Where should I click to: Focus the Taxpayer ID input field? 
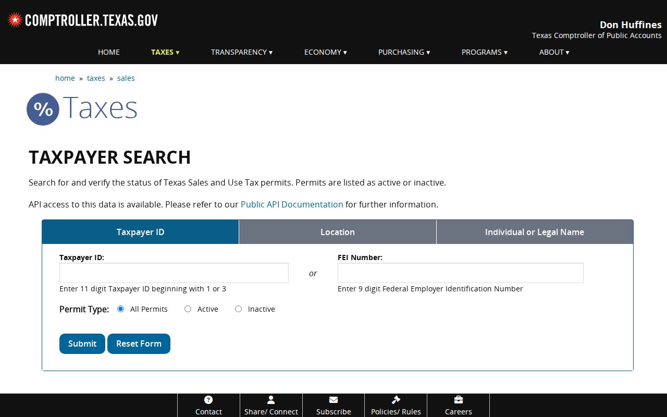[174, 273]
